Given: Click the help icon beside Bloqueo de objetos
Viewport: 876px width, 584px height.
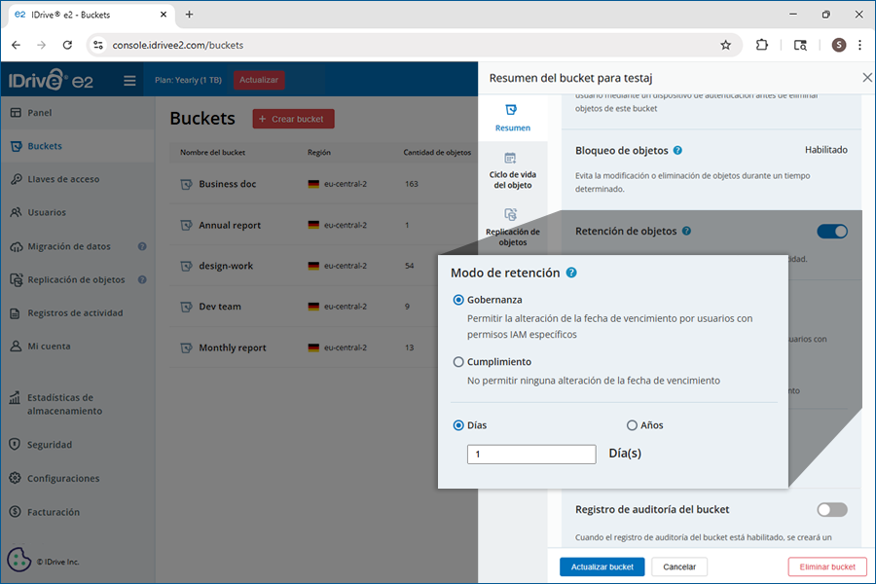Looking at the screenshot, I should coord(677,151).
